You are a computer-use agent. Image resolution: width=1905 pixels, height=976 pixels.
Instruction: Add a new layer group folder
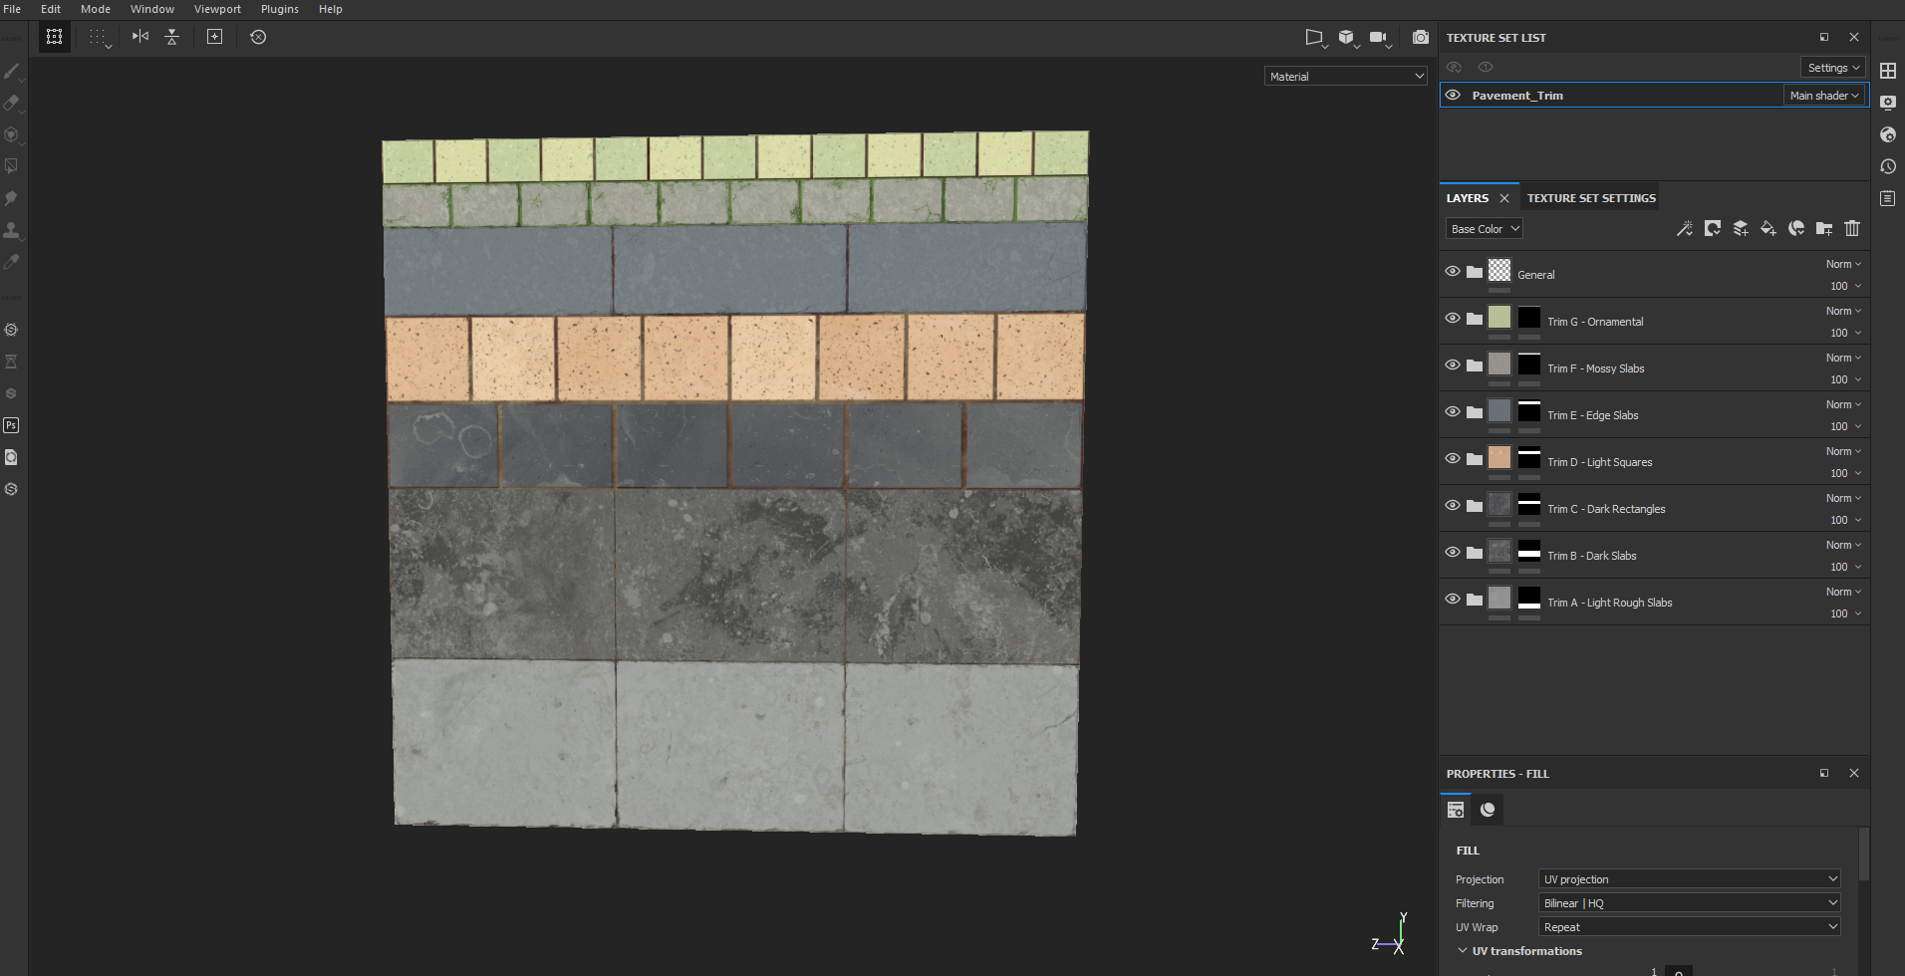[x=1825, y=228]
